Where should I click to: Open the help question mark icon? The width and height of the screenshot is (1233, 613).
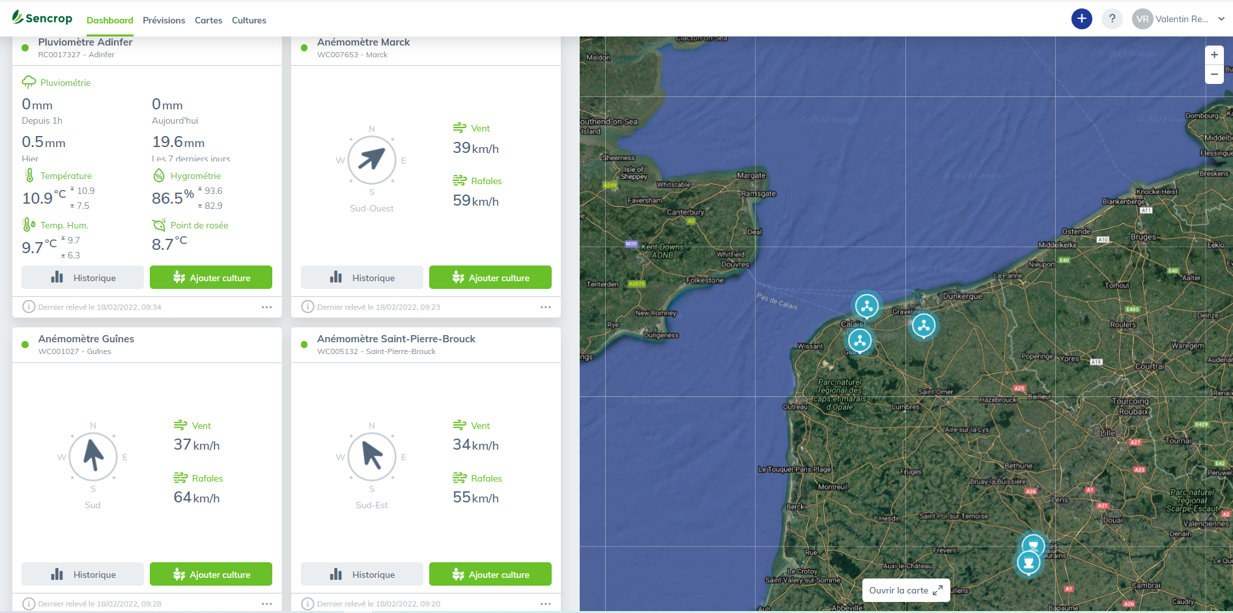click(x=1112, y=19)
